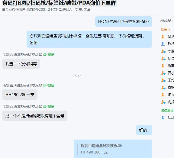Click sender name above 我查一下发你稍等
The image size is (174, 158).
click(x=22, y=55)
